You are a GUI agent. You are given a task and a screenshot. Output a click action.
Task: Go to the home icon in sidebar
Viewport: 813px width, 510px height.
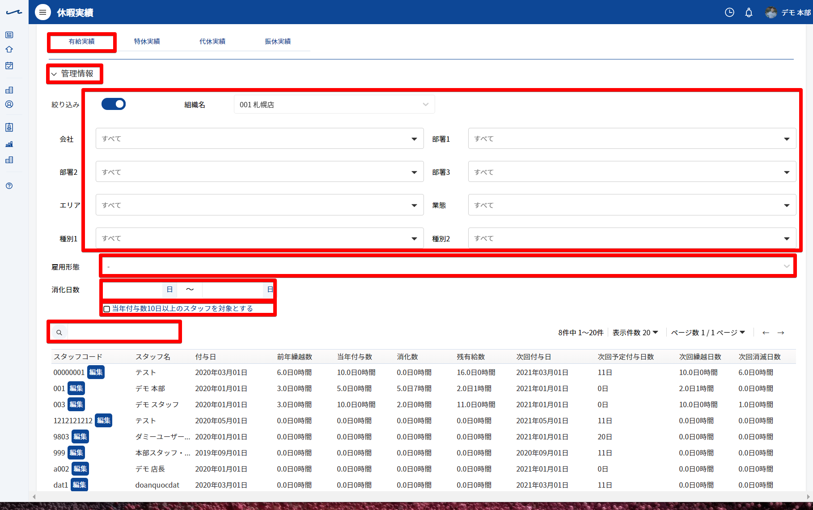tap(9, 50)
